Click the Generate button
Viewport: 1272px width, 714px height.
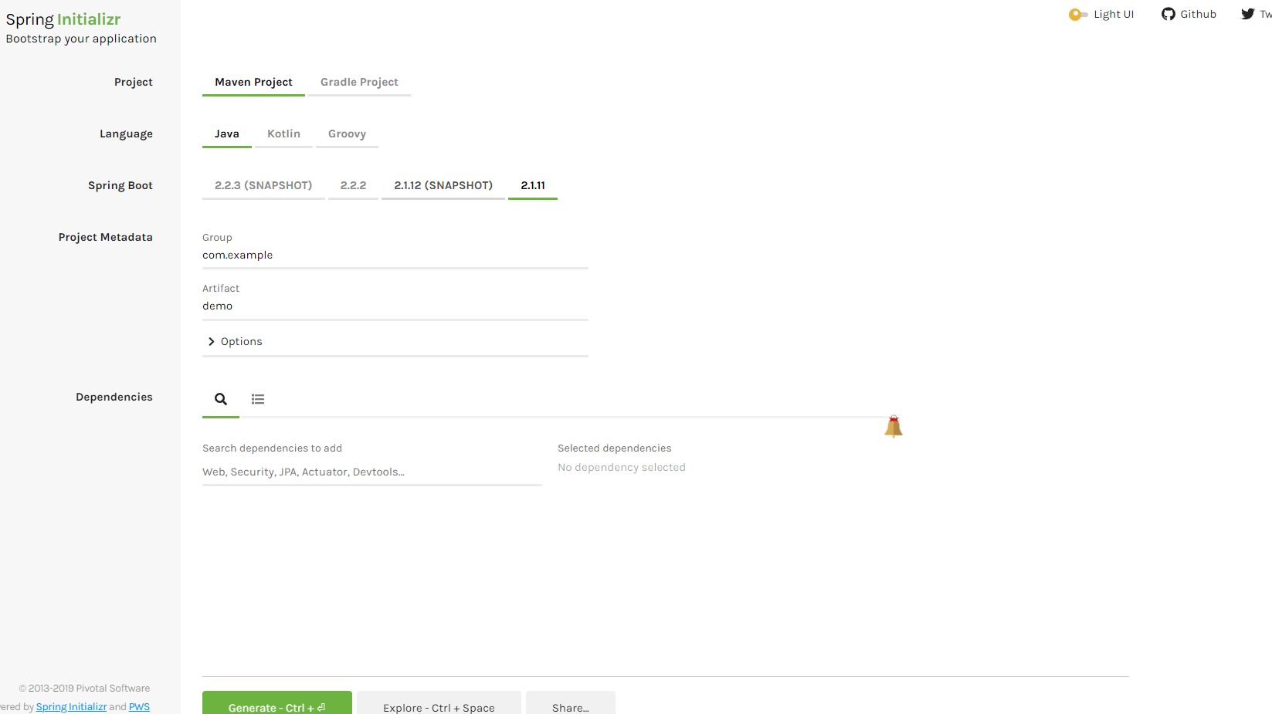[277, 703]
